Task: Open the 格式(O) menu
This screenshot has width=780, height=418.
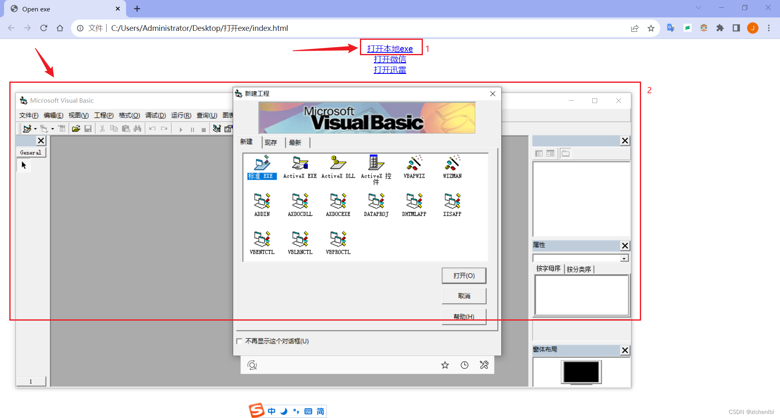Action: point(129,115)
